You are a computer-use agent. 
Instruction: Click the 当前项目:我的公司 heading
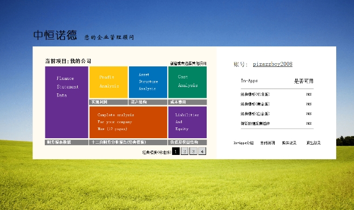click(x=68, y=61)
